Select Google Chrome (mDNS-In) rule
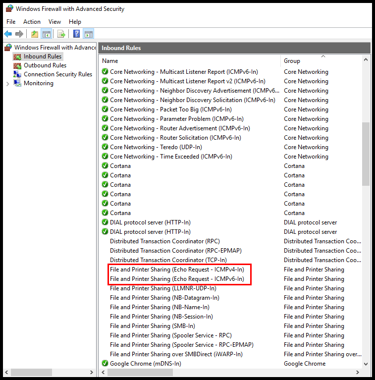 tap(145, 364)
